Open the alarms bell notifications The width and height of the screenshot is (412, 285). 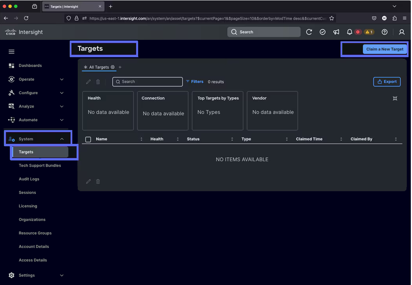pos(350,32)
